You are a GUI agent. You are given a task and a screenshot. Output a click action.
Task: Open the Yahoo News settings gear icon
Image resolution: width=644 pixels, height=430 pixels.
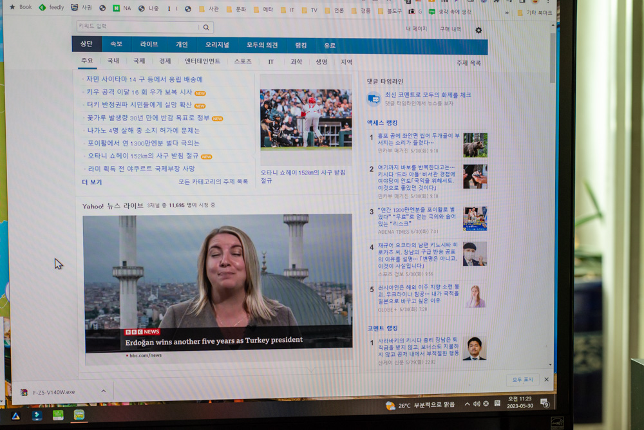pos(478,30)
